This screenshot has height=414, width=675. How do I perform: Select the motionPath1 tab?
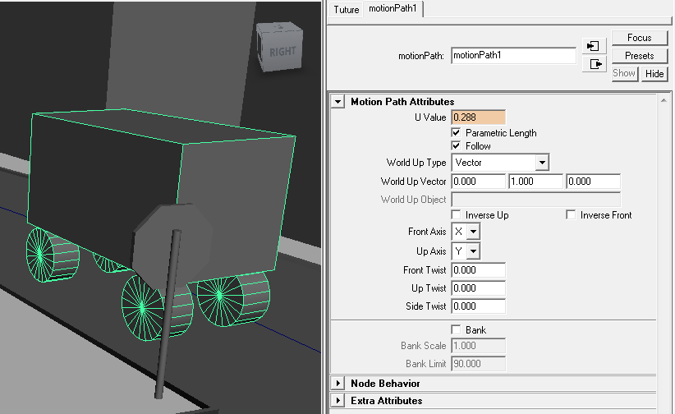pos(393,9)
